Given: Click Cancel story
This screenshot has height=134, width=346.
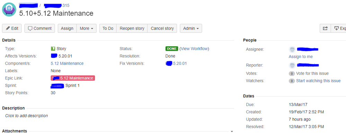Looking at the screenshot, I should click(x=162, y=28).
